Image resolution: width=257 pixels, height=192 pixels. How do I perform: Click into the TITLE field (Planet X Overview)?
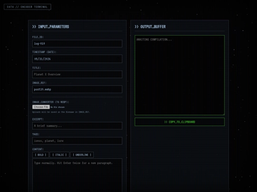click(77, 74)
